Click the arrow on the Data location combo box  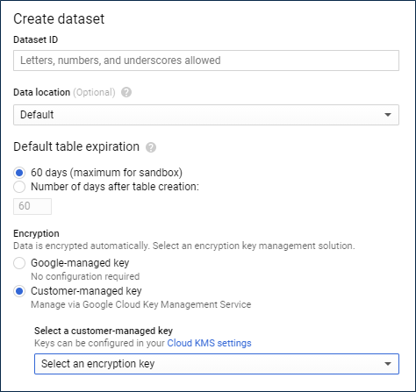[388, 115]
